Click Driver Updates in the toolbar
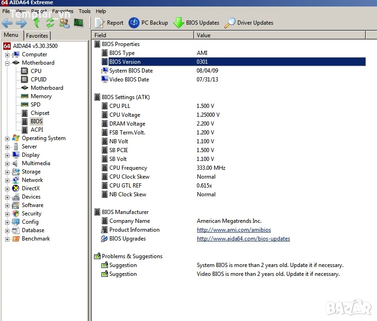Image resolution: width=377 pixels, height=321 pixels. point(249,23)
